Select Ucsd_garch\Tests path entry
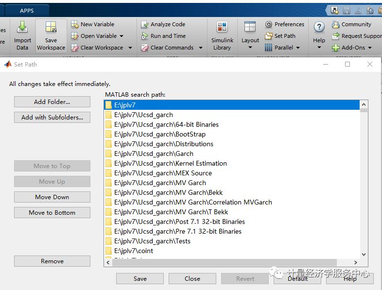Screen dimensions: 382x290 [232, 241]
